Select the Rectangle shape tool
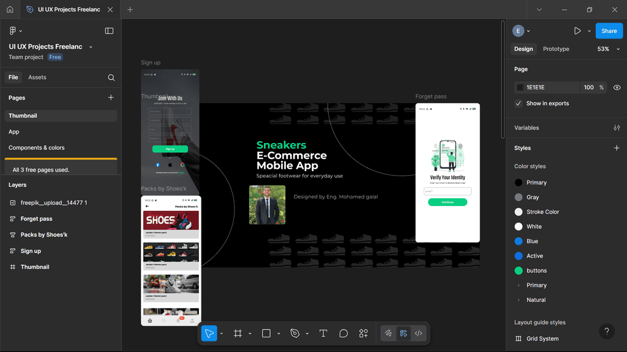627x352 pixels. click(x=266, y=333)
